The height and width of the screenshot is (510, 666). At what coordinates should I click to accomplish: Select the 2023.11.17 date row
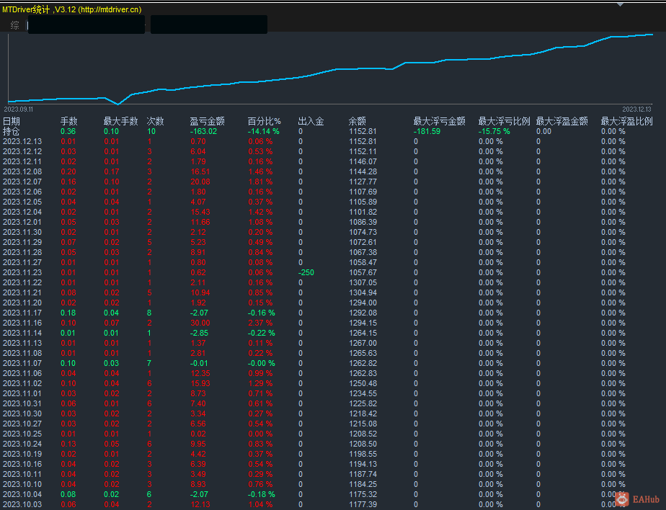click(22, 313)
